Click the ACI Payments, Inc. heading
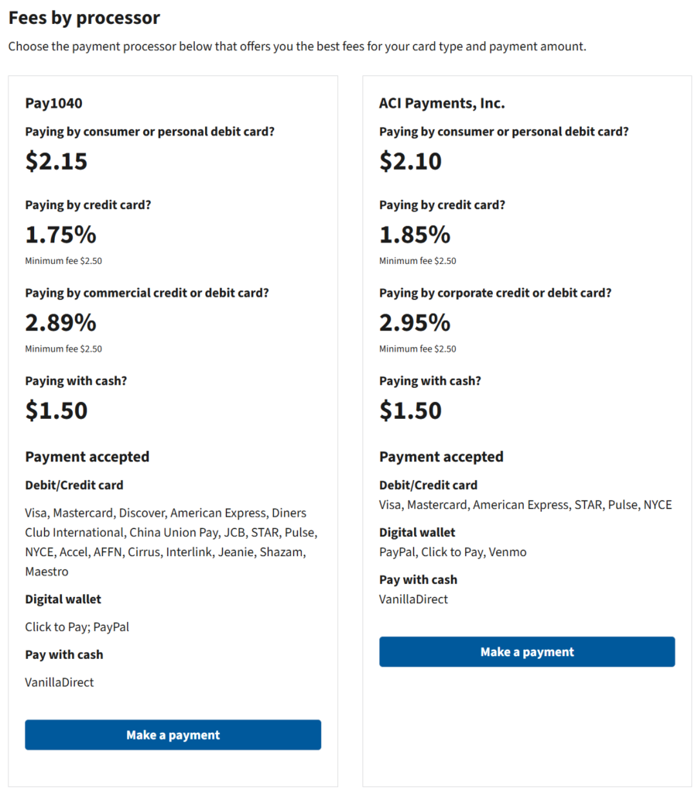This screenshot has width=698, height=793. tap(442, 103)
